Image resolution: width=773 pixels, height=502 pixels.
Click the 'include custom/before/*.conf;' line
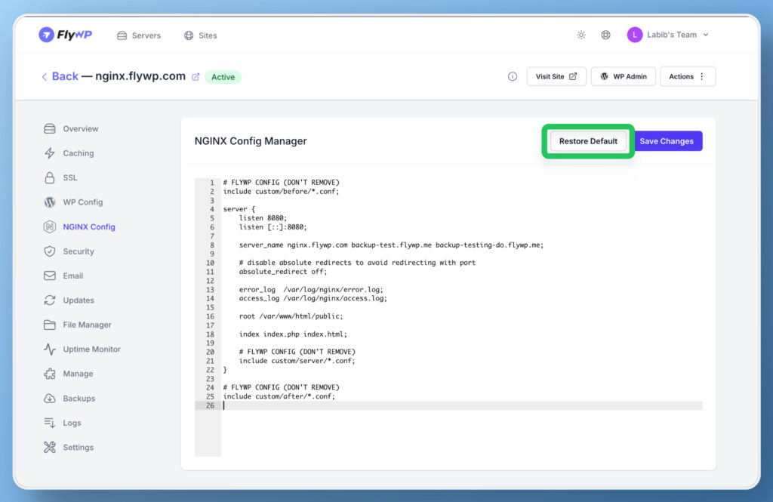[281, 191]
